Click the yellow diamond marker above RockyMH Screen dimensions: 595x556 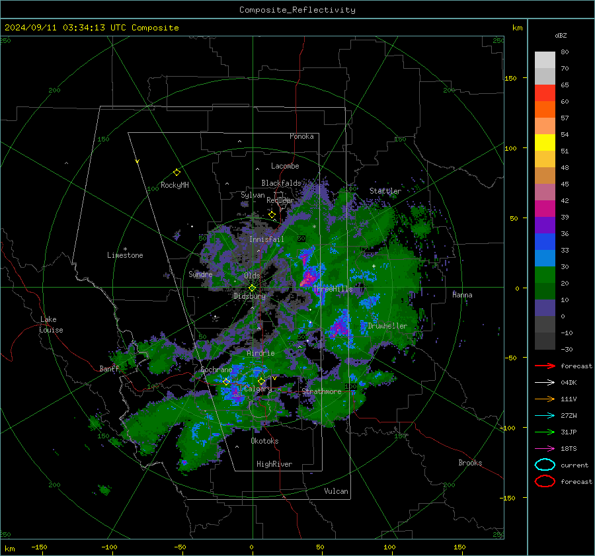click(177, 173)
